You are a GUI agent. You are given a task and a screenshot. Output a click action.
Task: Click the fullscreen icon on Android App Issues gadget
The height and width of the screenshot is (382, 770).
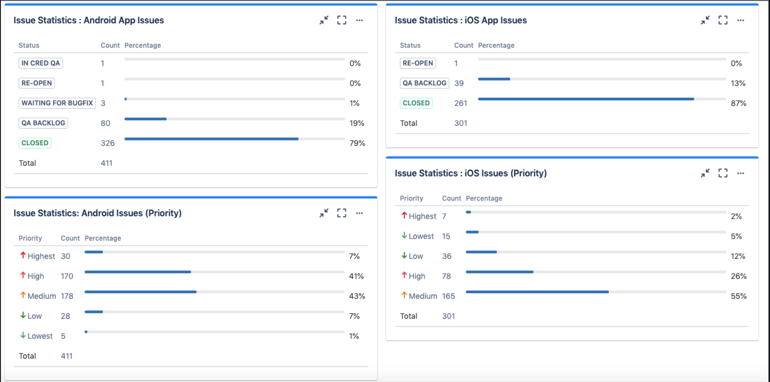coord(341,20)
